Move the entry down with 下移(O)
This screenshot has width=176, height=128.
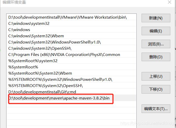coord(156,89)
